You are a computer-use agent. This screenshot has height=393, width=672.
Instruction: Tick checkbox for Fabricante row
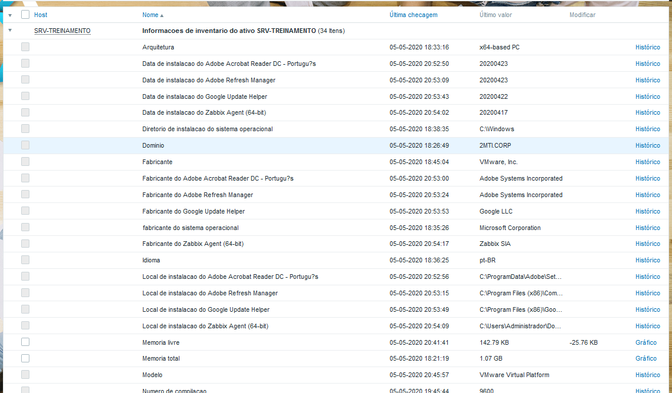point(25,162)
